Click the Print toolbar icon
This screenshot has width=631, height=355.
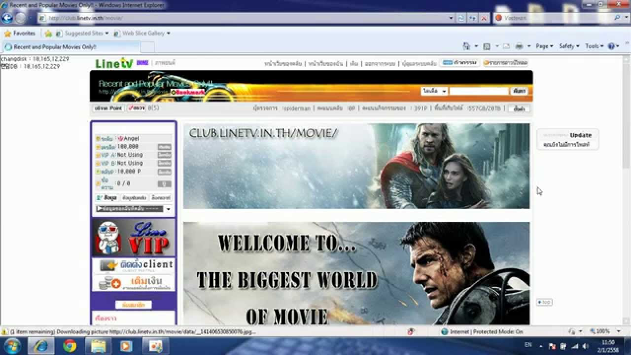click(x=519, y=46)
